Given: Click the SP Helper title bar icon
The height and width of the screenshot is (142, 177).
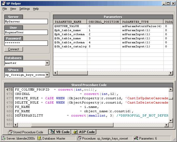Looking at the screenshot, I should pos(4,3).
